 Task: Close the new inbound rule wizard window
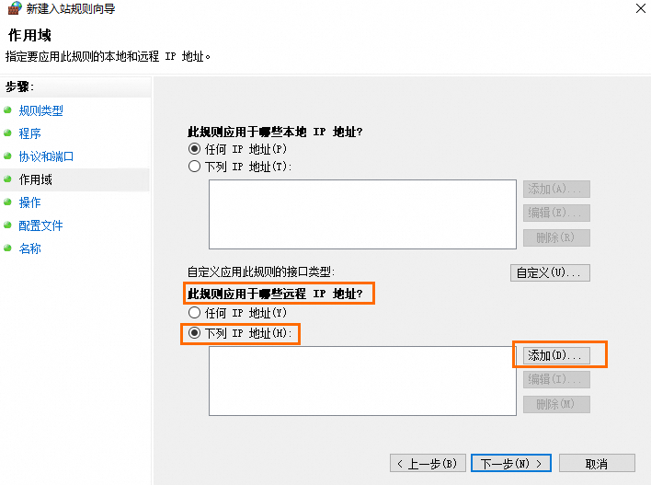(x=640, y=8)
